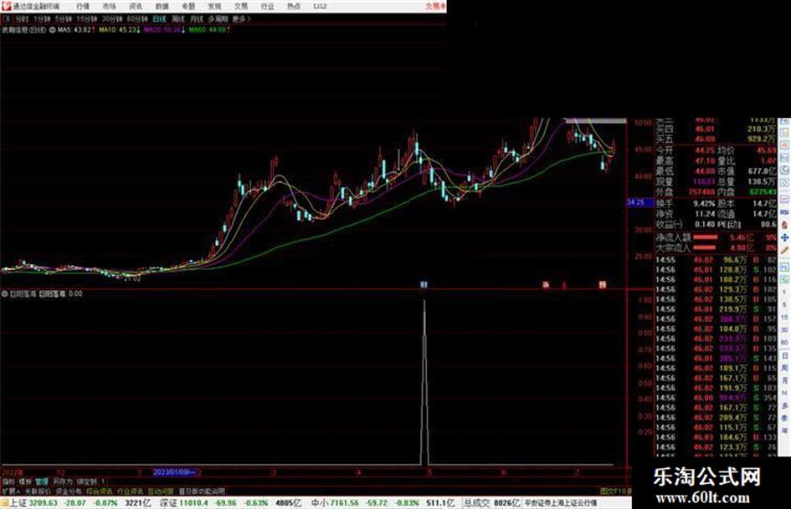The width and height of the screenshot is (791, 509).
Task: Switch chart to 5分钟 period
Action: pyautogui.click(x=63, y=18)
